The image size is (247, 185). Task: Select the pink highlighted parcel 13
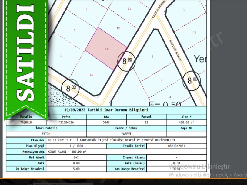[x=106, y=48]
